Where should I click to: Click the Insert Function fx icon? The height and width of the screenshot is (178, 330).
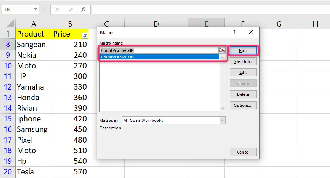pos(84,10)
